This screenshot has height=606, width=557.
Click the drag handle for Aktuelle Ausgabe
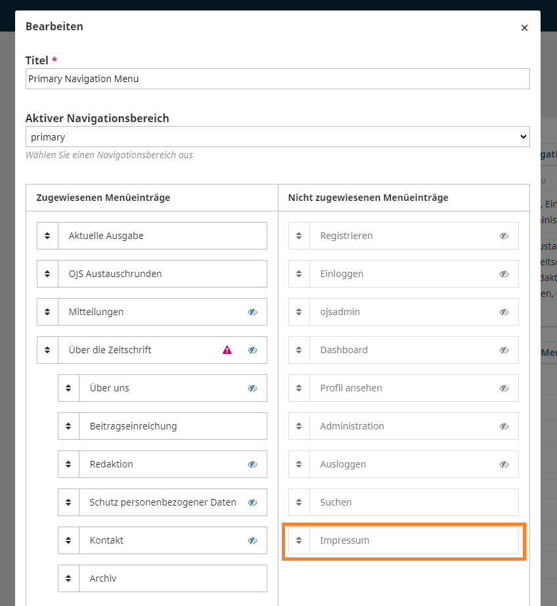pos(47,236)
